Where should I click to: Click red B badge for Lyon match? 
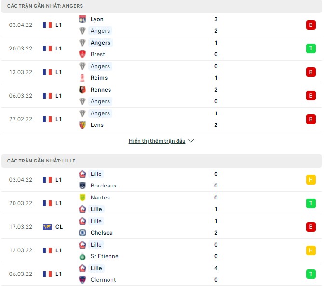point(311,25)
